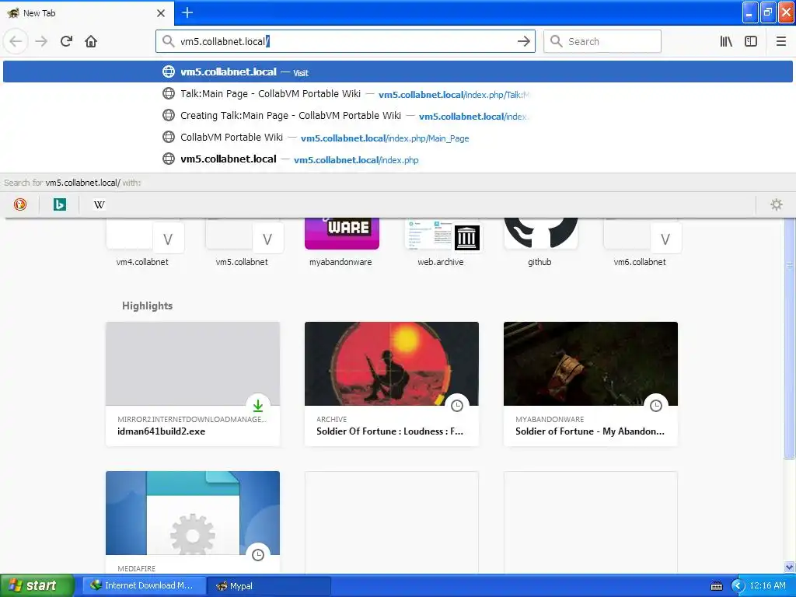The width and height of the screenshot is (796, 597).
Task: Click the 12:16 AM clock
Action: click(x=767, y=585)
